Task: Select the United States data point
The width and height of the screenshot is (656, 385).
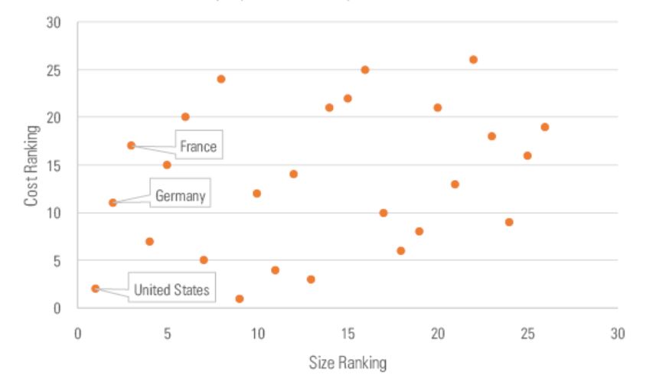Action: (x=96, y=289)
